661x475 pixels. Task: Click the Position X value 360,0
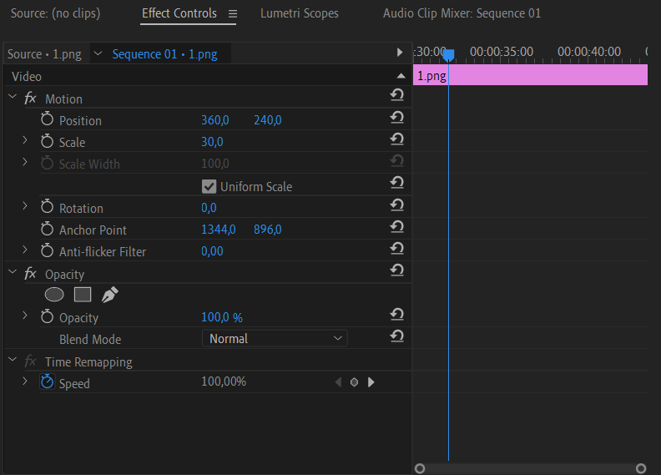[215, 120]
